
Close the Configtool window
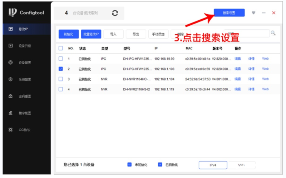click(x=273, y=13)
